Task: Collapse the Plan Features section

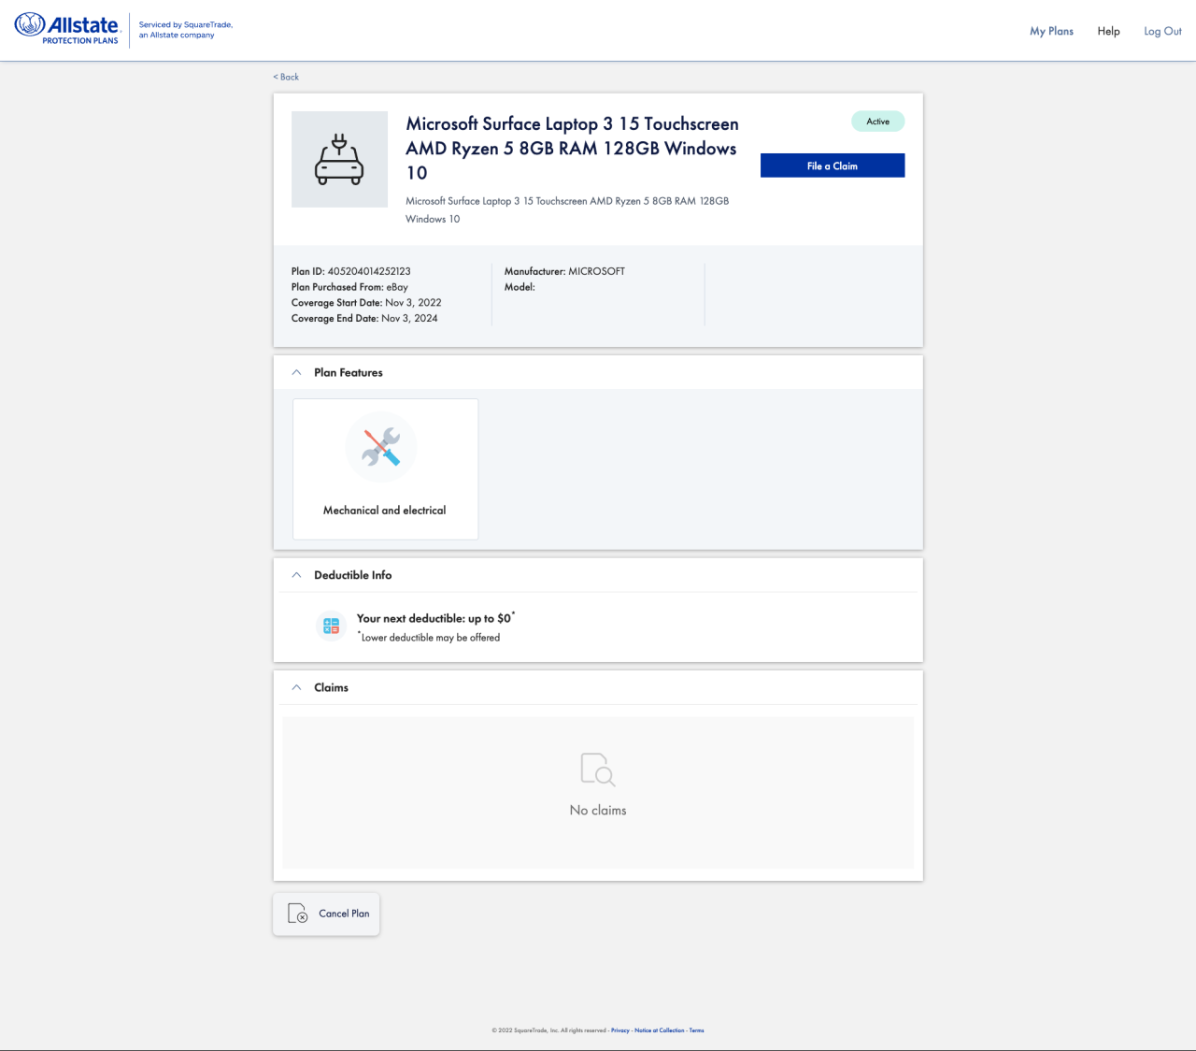Action: (x=296, y=371)
